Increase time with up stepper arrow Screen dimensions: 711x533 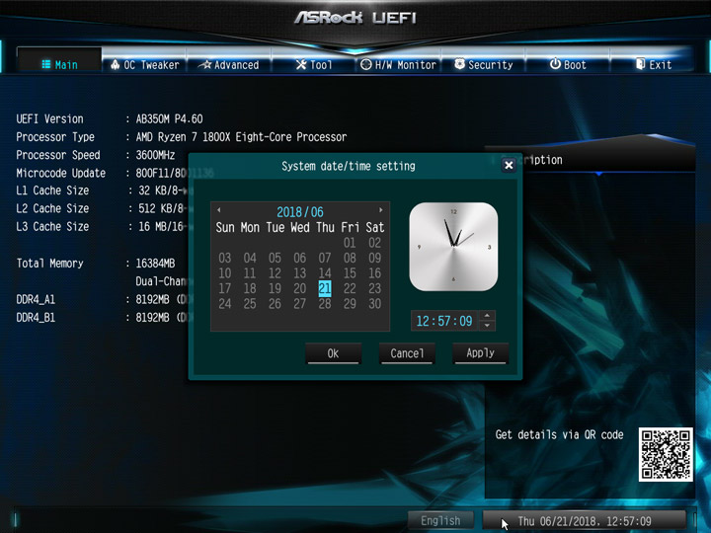coord(487,316)
